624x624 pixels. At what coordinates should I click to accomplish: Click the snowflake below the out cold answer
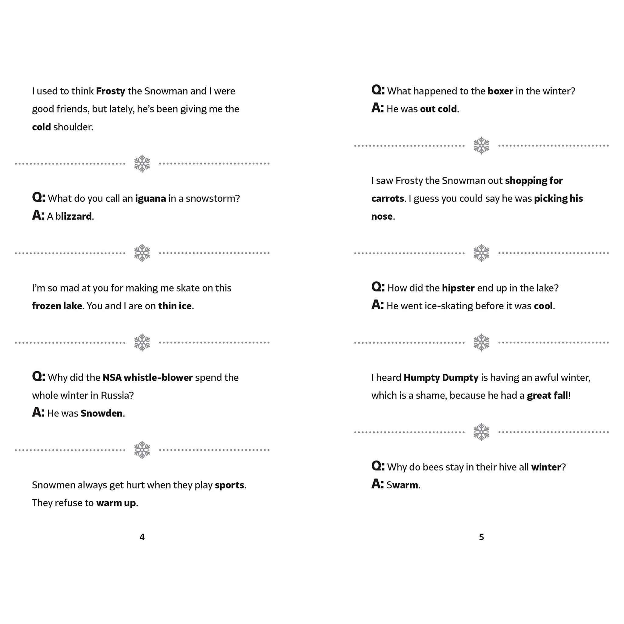click(481, 146)
